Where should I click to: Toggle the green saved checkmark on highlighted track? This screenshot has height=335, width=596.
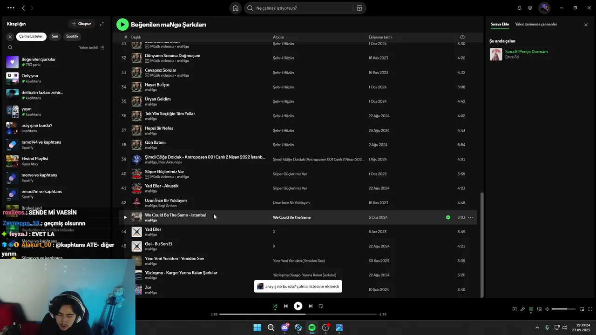[x=448, y=217]
